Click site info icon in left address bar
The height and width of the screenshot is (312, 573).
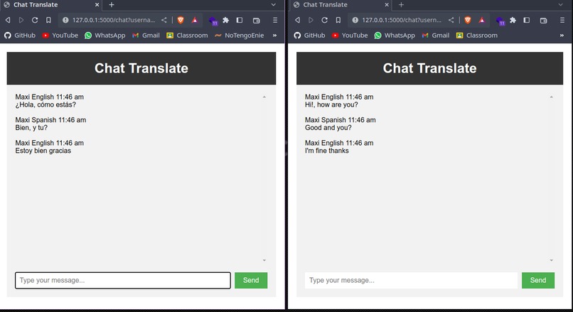tap(65, 20)
